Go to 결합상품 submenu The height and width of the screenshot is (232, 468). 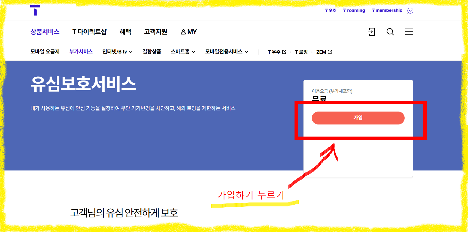pyautogui.click(x=152, y=52)
